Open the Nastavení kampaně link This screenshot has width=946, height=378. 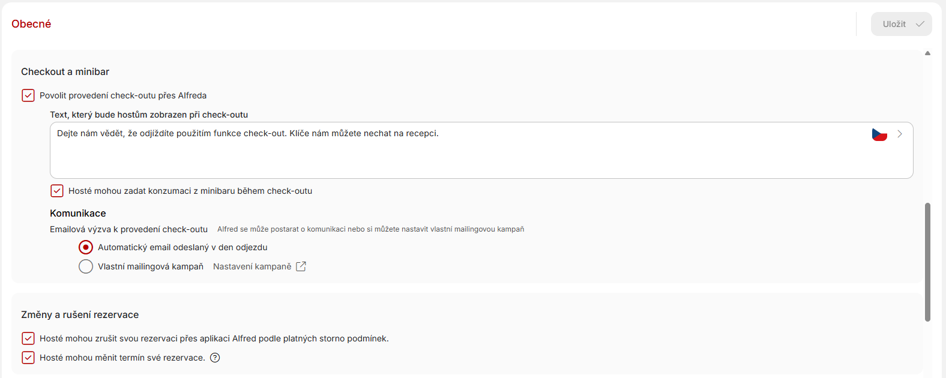click(252, 266)
